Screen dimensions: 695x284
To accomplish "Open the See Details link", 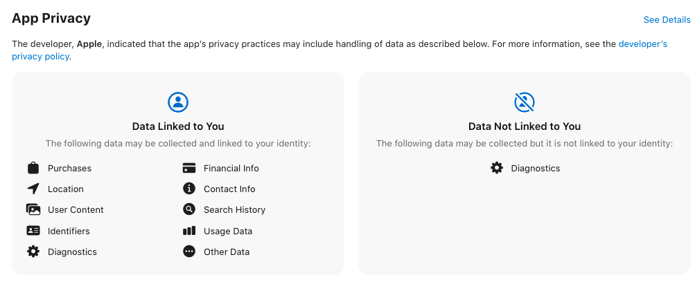I will click(x=667, y=20).
